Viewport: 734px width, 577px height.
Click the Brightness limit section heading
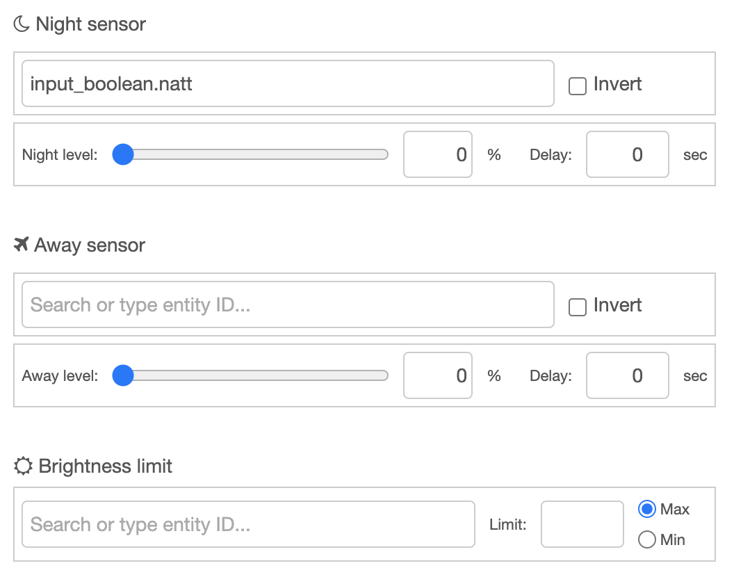click(x=104, y=466)
